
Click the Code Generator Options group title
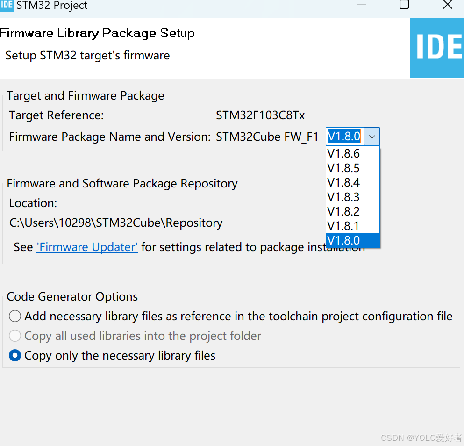72,296
